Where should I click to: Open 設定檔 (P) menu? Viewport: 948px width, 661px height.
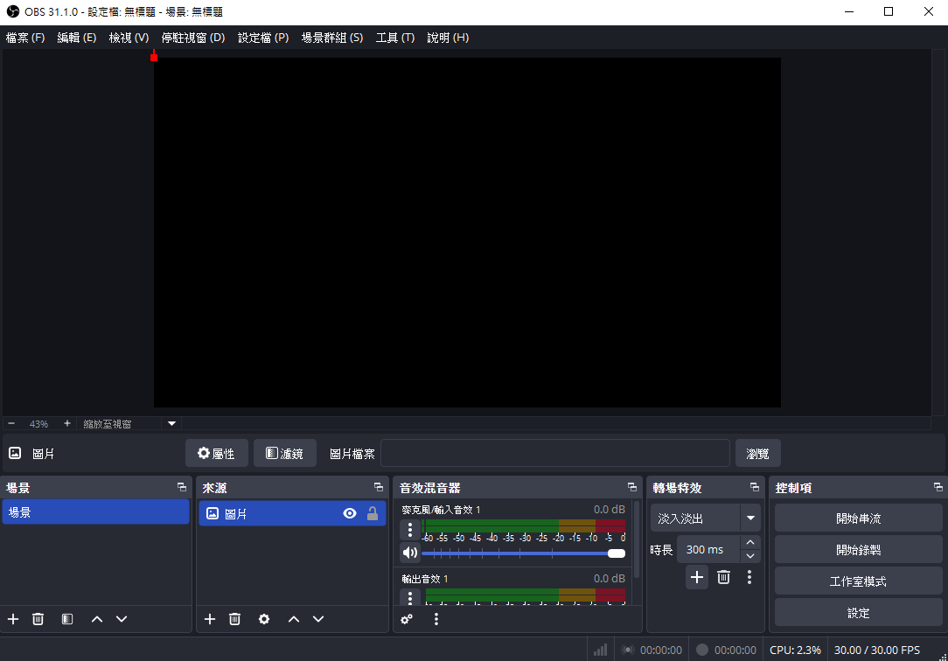pyautogui.click(x=263, y=38)
